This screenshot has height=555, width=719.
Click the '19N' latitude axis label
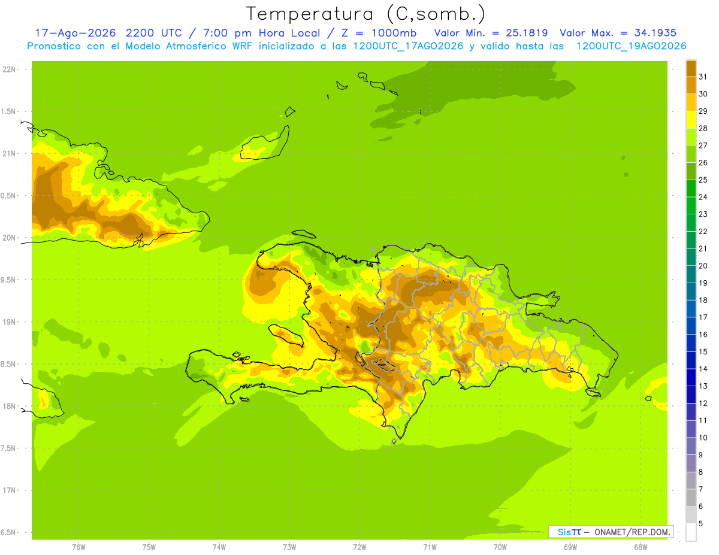pyautogui.click(x=9, y=322)
